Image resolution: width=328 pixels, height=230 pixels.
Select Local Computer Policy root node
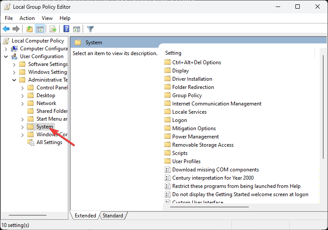(x=38, y=41)
